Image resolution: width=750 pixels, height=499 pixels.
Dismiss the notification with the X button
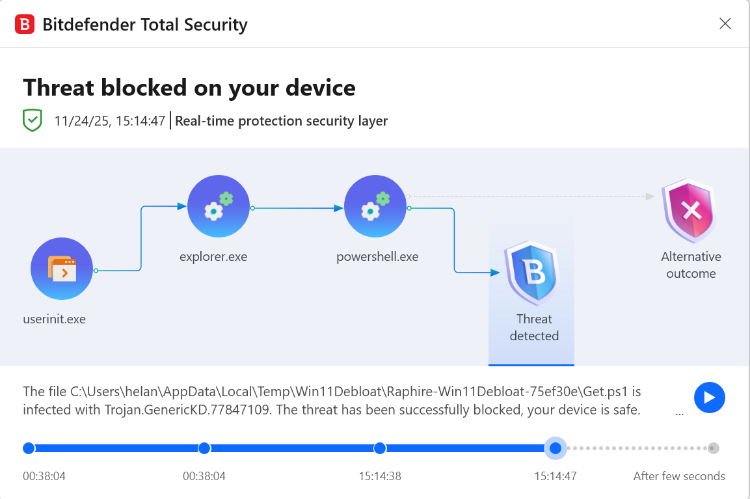725,23
